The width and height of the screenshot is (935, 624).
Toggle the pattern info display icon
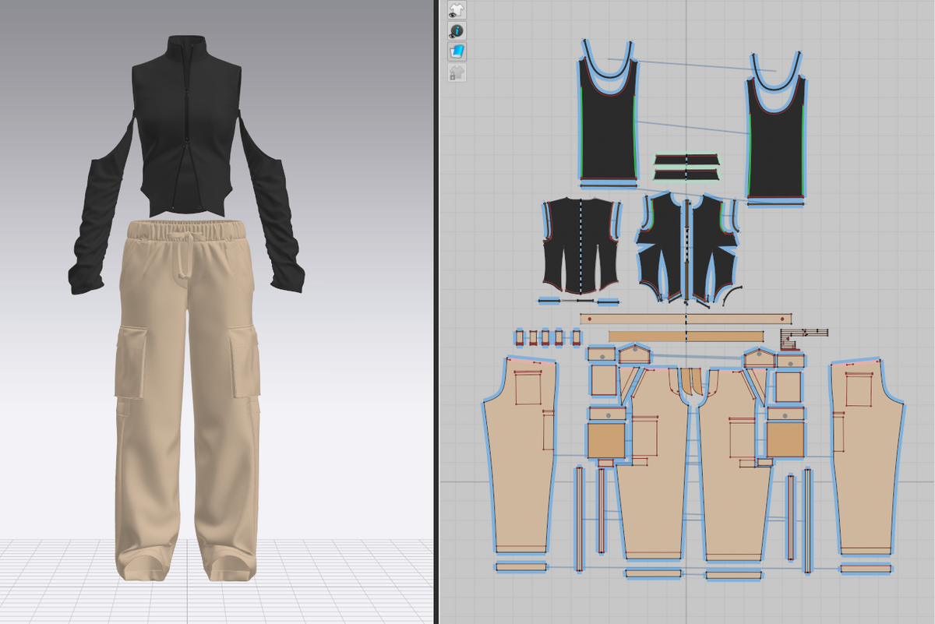pos(457,31)
